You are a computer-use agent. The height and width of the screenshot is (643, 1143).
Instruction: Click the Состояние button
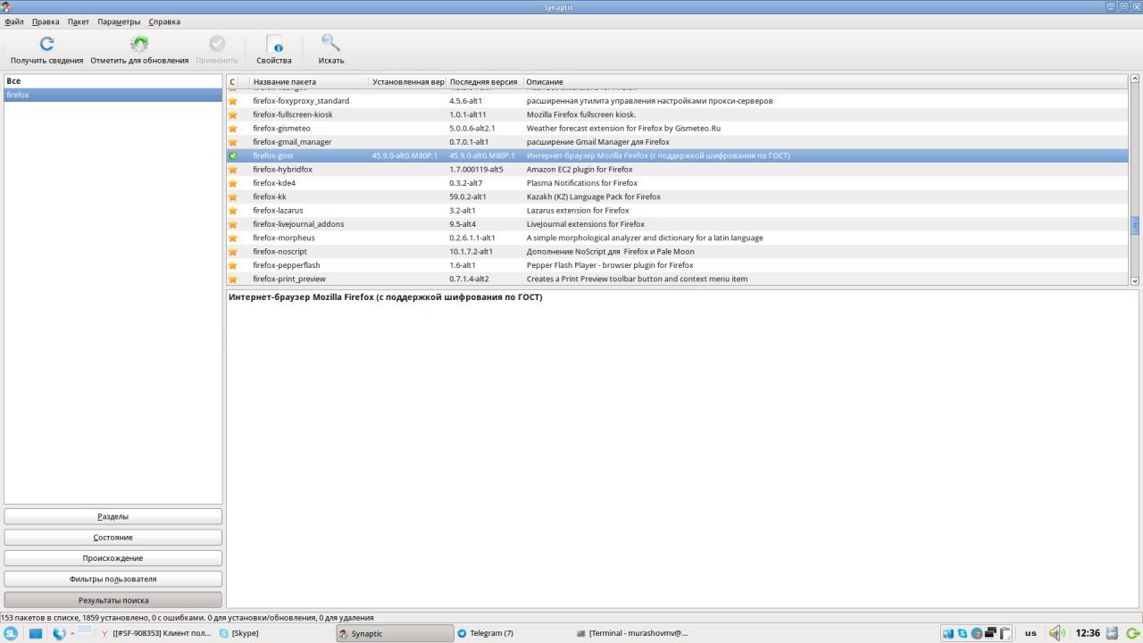coord(113,538)
